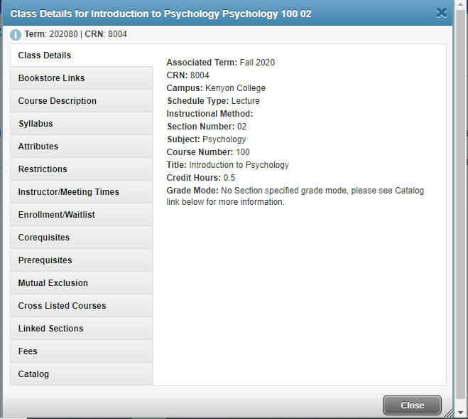Open the Bookstore Links tab
Screen dimensions: 468x419
click(x=82, y=78)
